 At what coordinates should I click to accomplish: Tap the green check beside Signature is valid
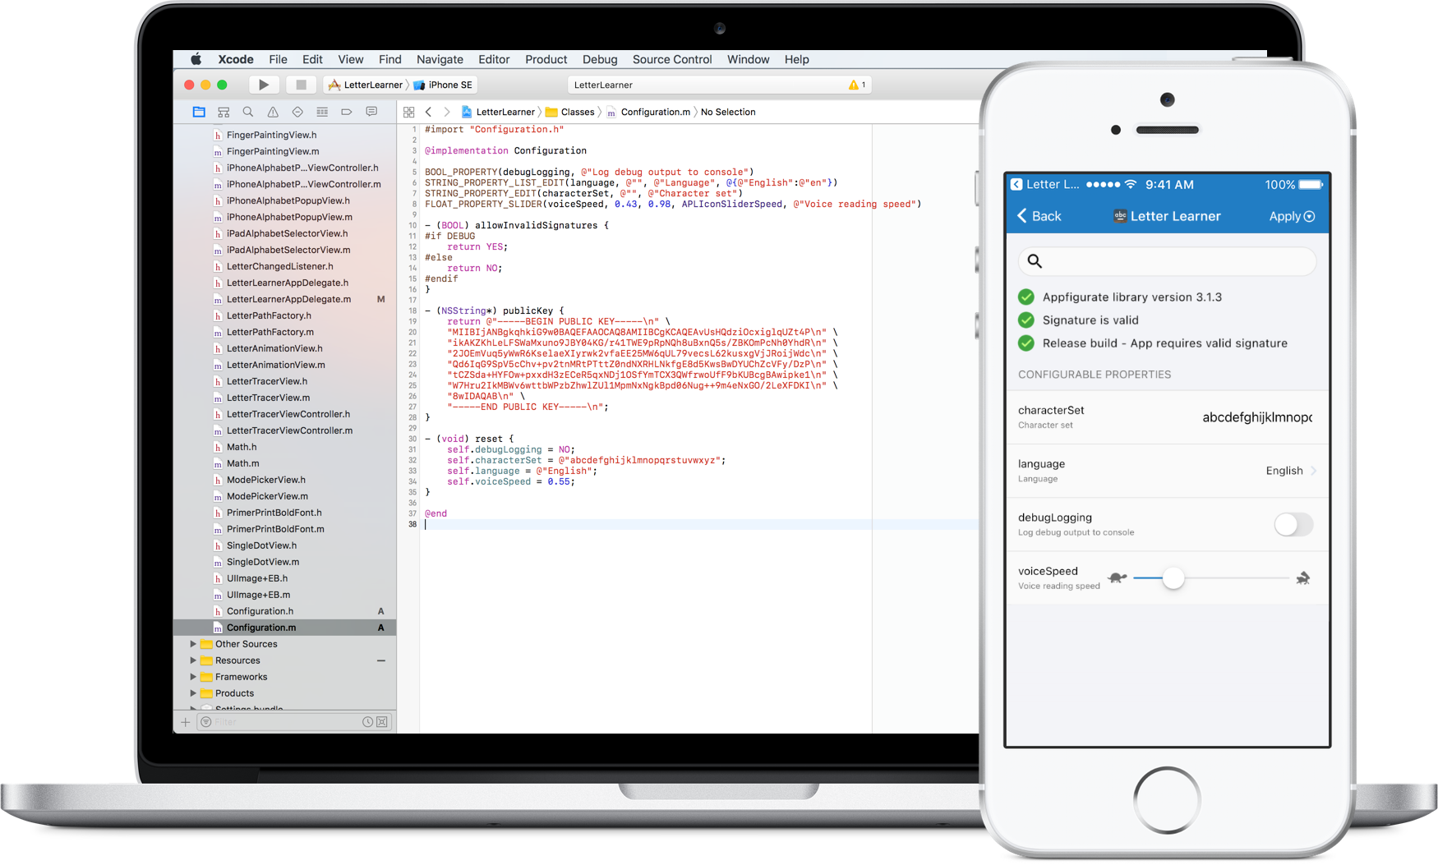pyautogui.click(x=1026, y=320)
